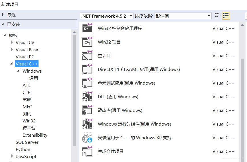
Task: Choose 单元测试应用(通用 Windows) template name
Action: coord(126,83)
